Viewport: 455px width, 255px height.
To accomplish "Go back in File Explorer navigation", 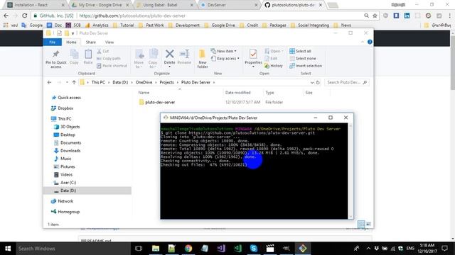I will (x=49, y=82).
